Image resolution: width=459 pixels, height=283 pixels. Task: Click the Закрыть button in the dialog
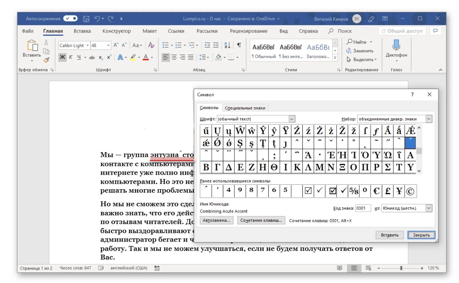click(x=421, y=235)
